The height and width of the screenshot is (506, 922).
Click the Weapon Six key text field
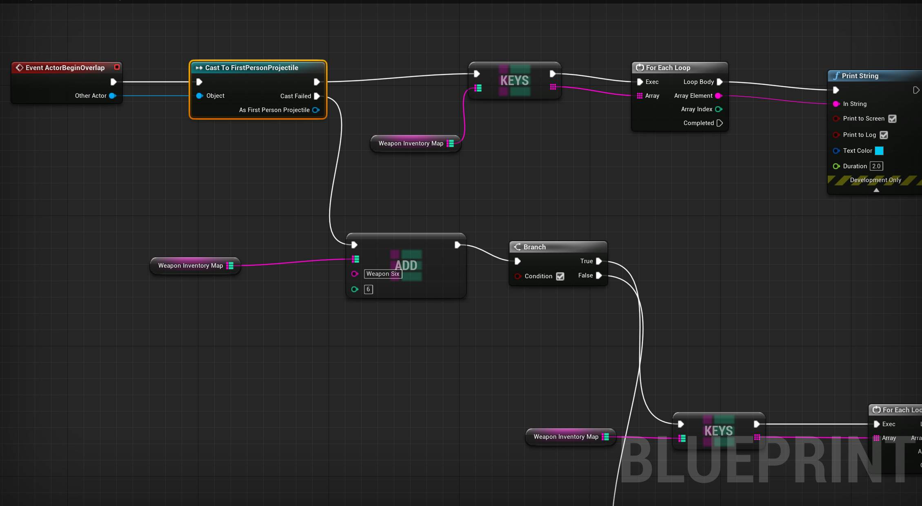(382, 274)
